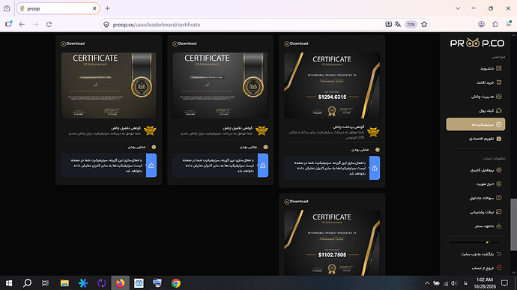This screenshot has height=290, width=517.
Task: Click the PROOP.CO owl logo
Action: click(x=477, y=43)
